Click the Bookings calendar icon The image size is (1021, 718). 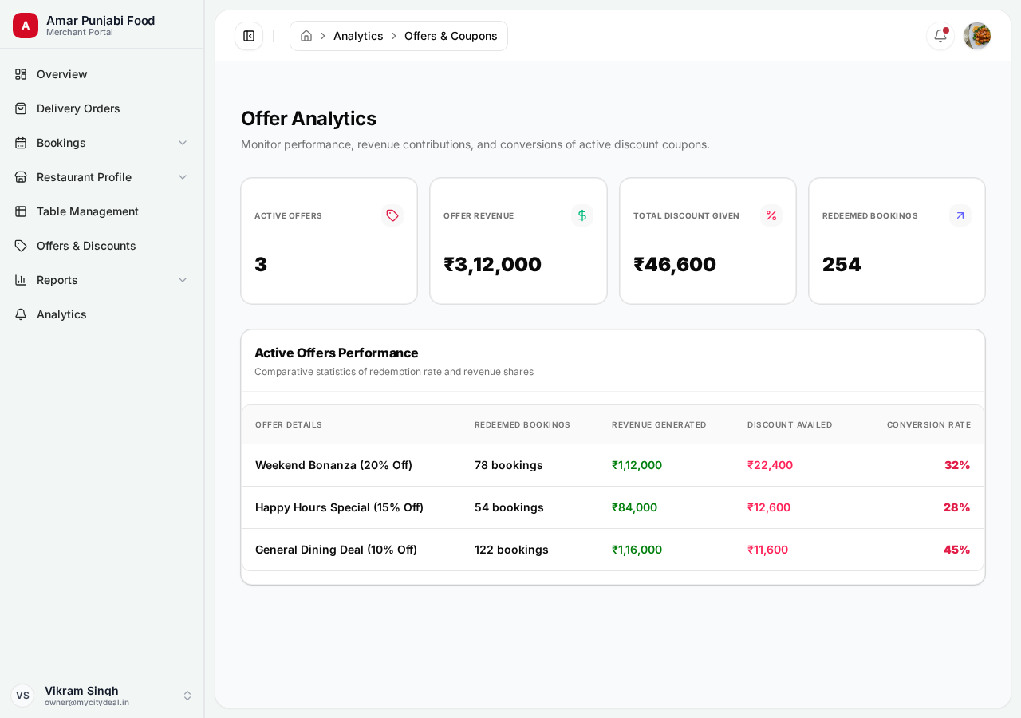[x=21, y=143]
